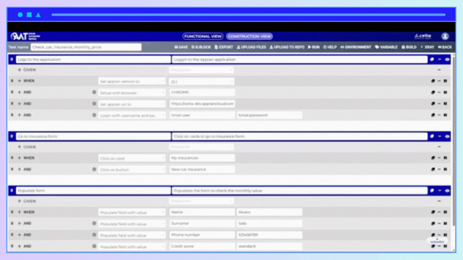463x260 pixels.
Task: Open the Export function
Action: [224, 47]
